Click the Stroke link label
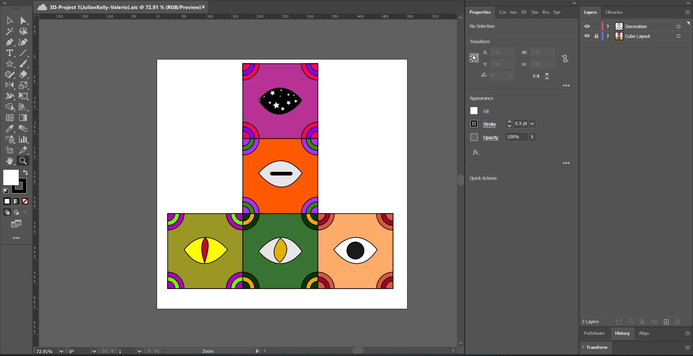Viewport: 693px width, 356px height. click(x=489, y=124)
